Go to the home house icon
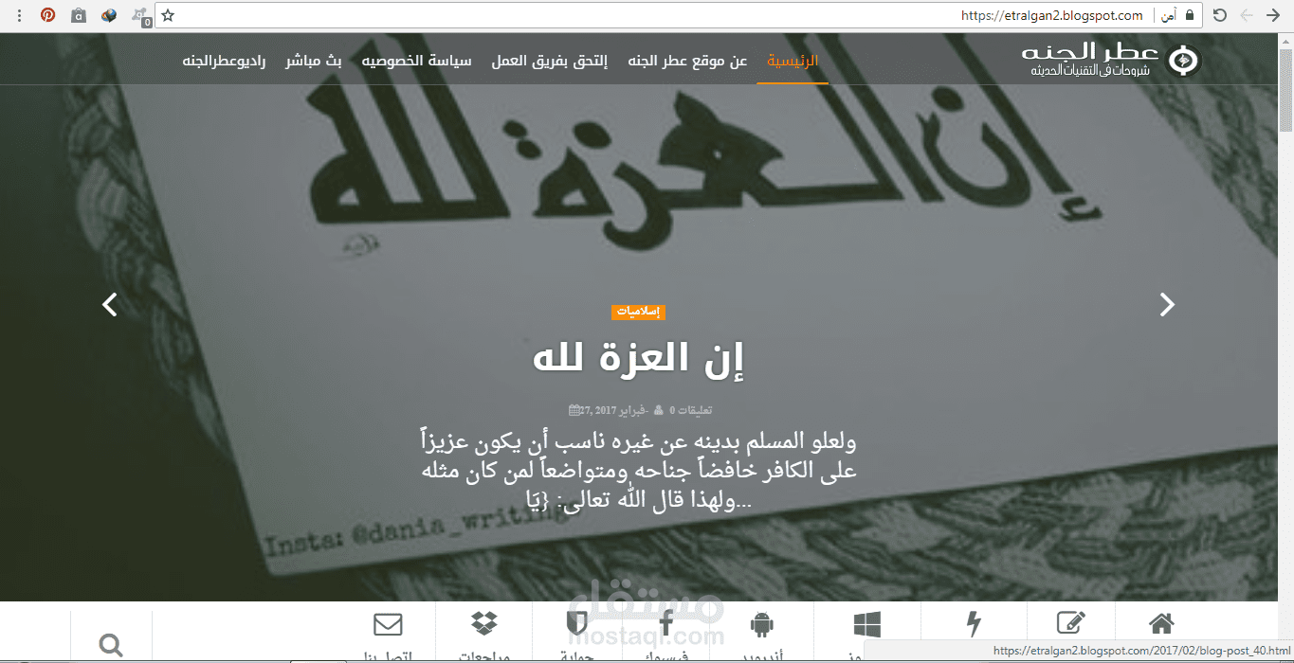1294x663 pixels. click(1161, 623)
